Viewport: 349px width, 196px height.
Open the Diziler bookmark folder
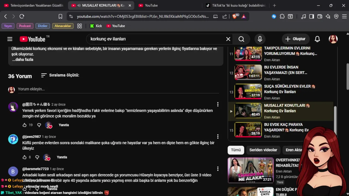(43, 26)
